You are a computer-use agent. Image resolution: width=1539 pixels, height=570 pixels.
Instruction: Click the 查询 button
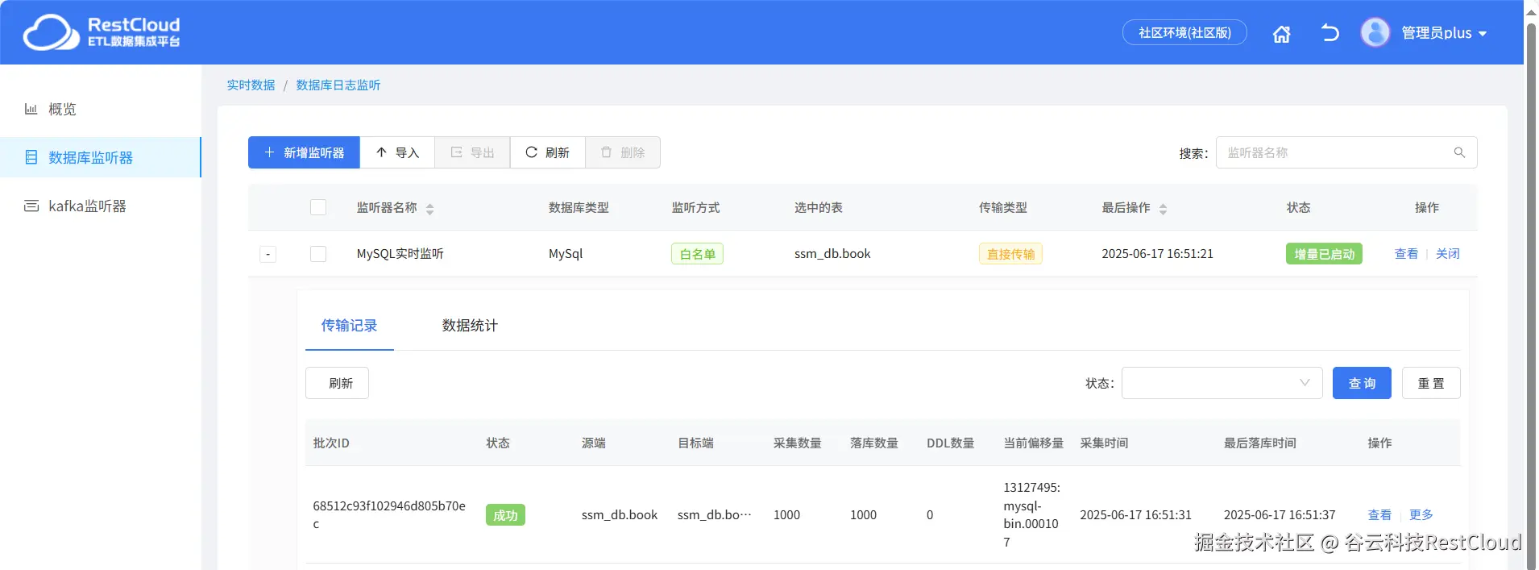(x=1362, y=383)
